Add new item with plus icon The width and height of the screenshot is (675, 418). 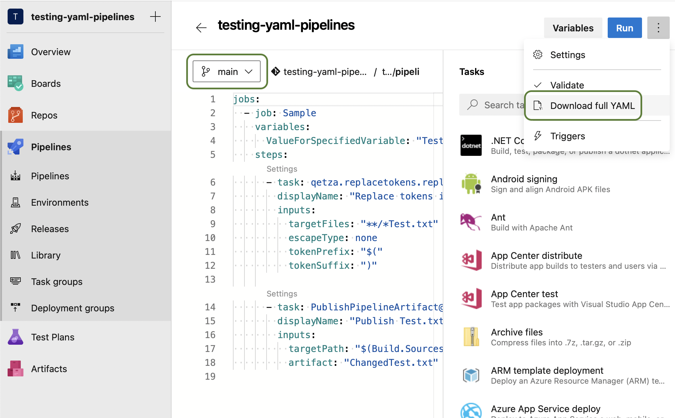(155, 17)
